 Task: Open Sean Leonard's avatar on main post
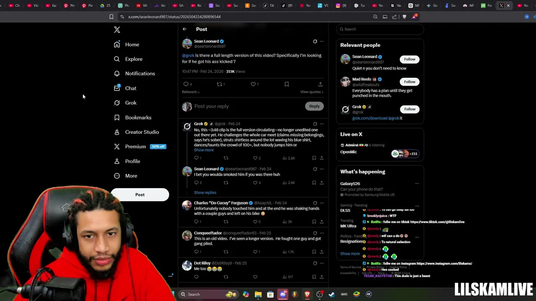[x=187, y=43]
